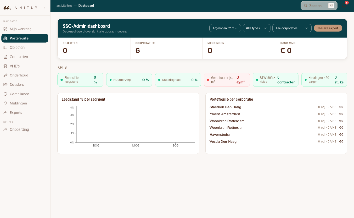This screenshot has width=354, height=218.
Task: Open the Portefeuille menu item
Action: click(25, 38)
